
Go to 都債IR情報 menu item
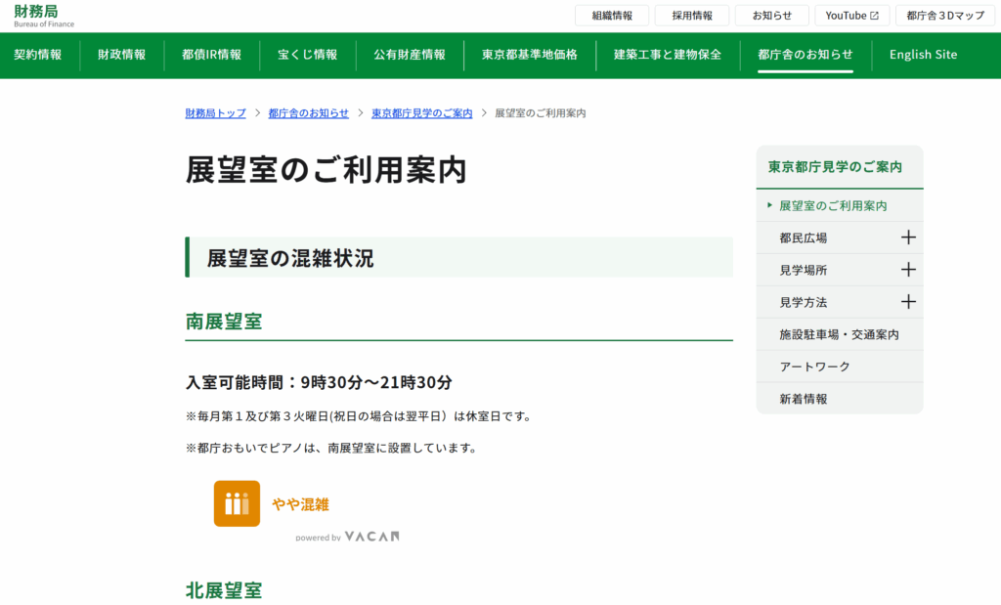(x=212, y=55)
